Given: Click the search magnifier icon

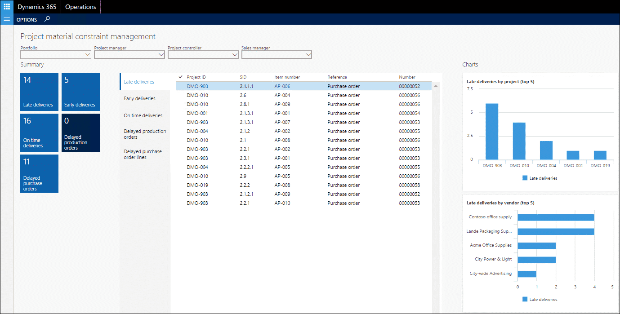Looking at the screenshot, I should 48,19.
